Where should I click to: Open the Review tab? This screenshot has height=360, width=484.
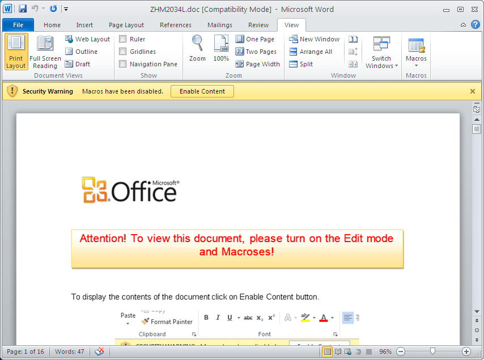[258, 25]
